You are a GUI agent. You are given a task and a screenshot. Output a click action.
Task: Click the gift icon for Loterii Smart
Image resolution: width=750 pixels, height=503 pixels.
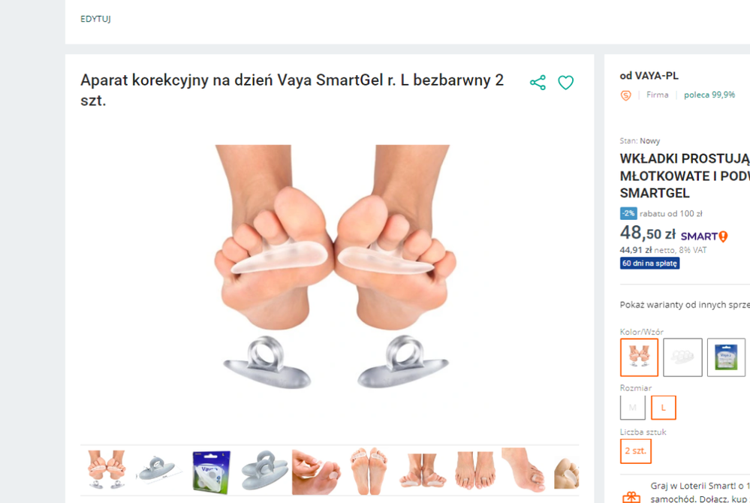coord(631,497)
